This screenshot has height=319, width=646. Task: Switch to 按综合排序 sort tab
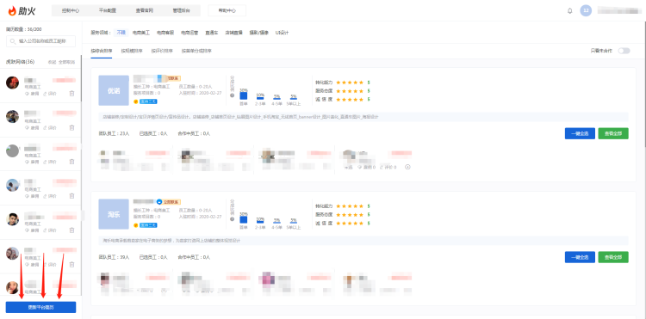tap(102, 51)
